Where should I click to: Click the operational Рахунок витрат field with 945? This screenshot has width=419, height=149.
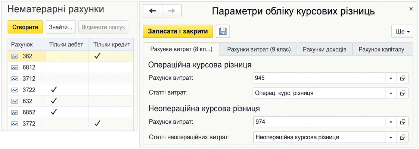[319, 78]
